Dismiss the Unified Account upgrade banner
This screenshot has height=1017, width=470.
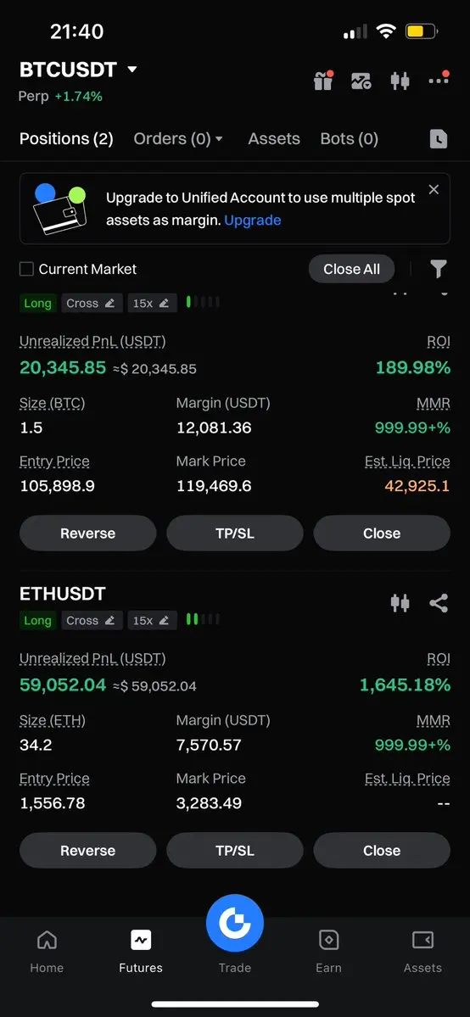434,189
